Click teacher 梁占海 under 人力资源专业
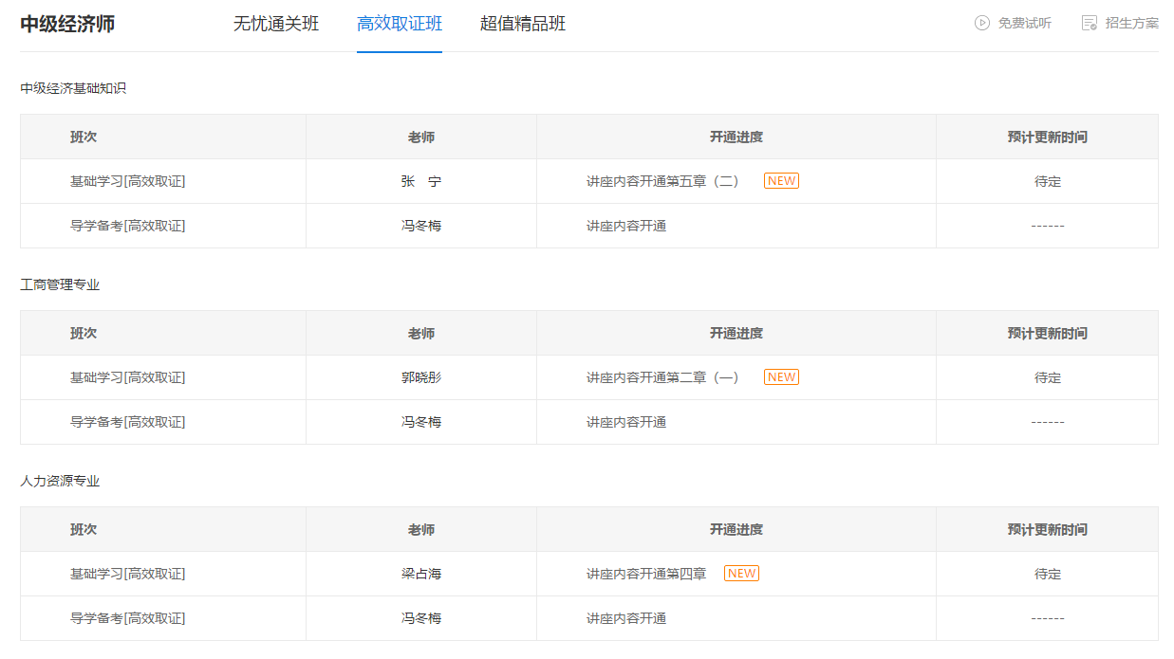 pyautogui.click(x=421, y=573)
